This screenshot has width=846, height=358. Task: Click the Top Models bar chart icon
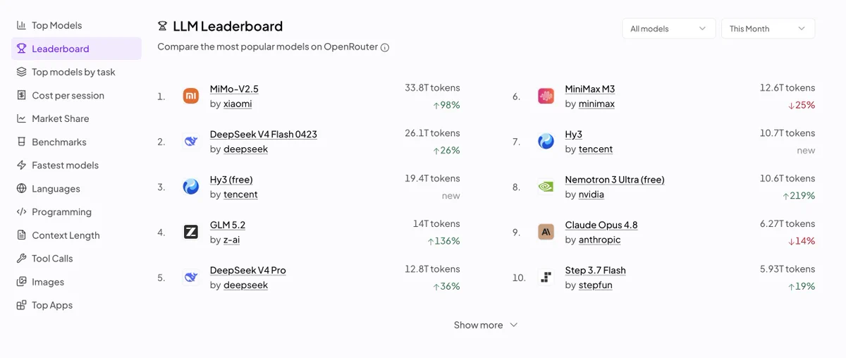point(22,25)
